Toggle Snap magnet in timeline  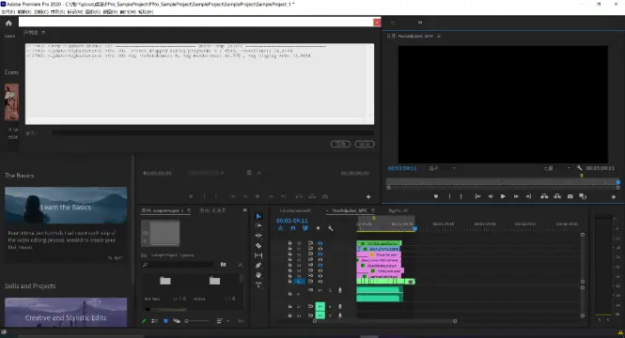[293, 228]
